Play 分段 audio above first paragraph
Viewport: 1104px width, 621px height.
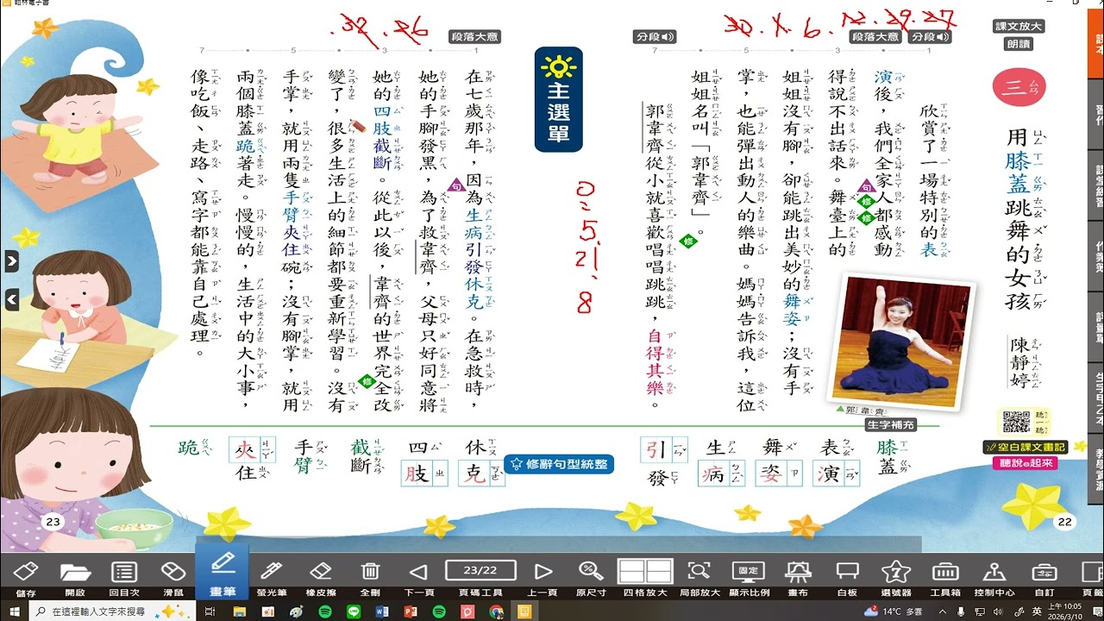coord(930,36)
